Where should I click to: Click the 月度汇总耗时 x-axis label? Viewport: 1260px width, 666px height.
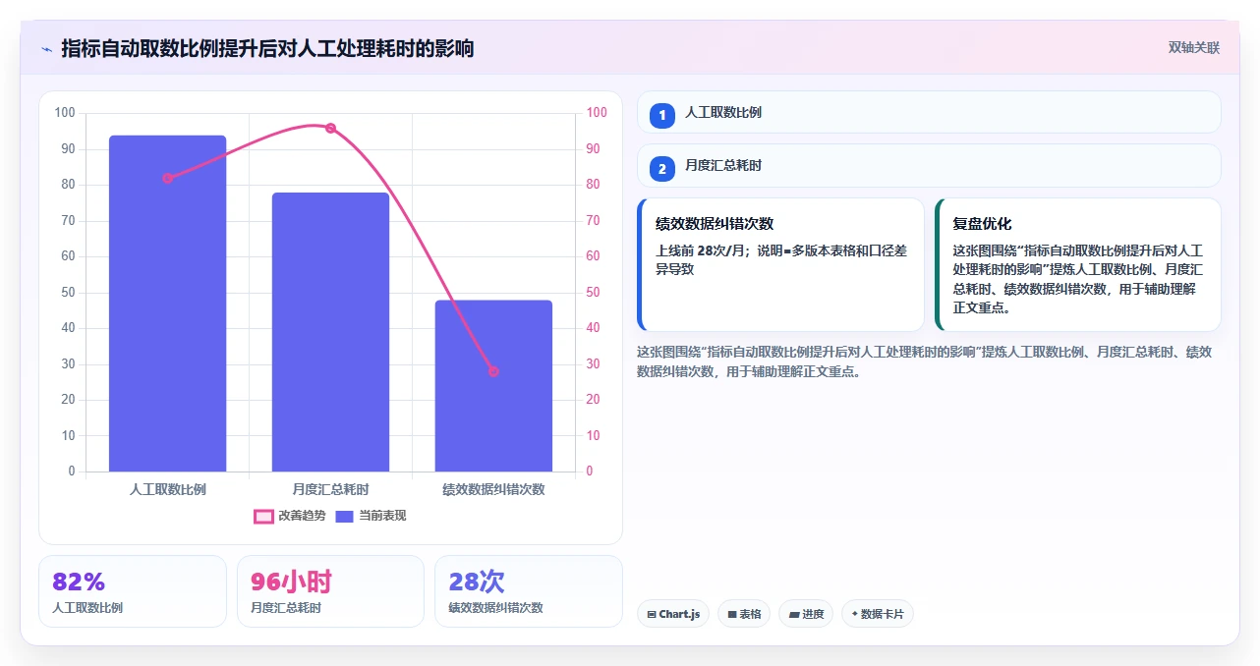pos(330,489)
